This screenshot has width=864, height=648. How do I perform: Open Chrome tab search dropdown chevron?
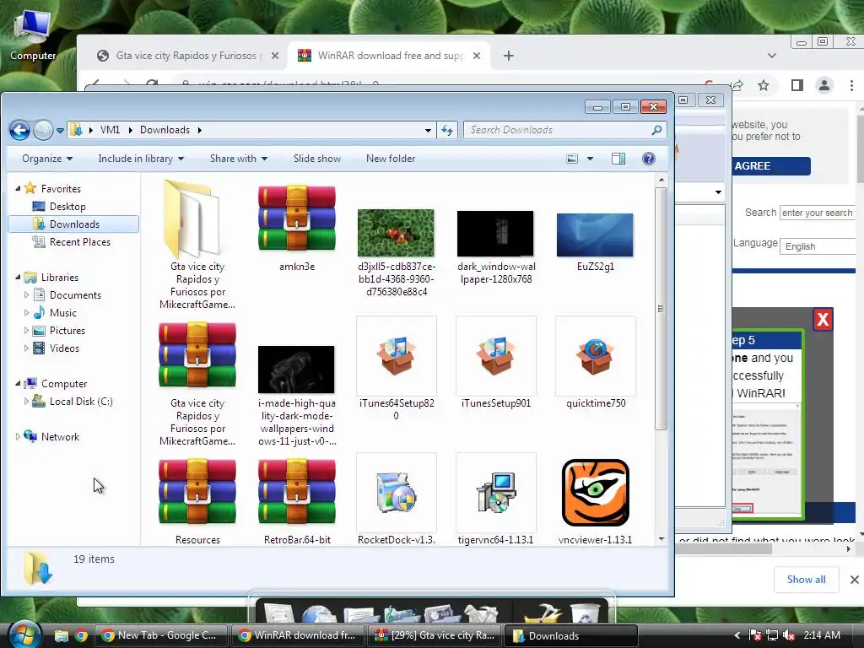[x=771, y=56]
